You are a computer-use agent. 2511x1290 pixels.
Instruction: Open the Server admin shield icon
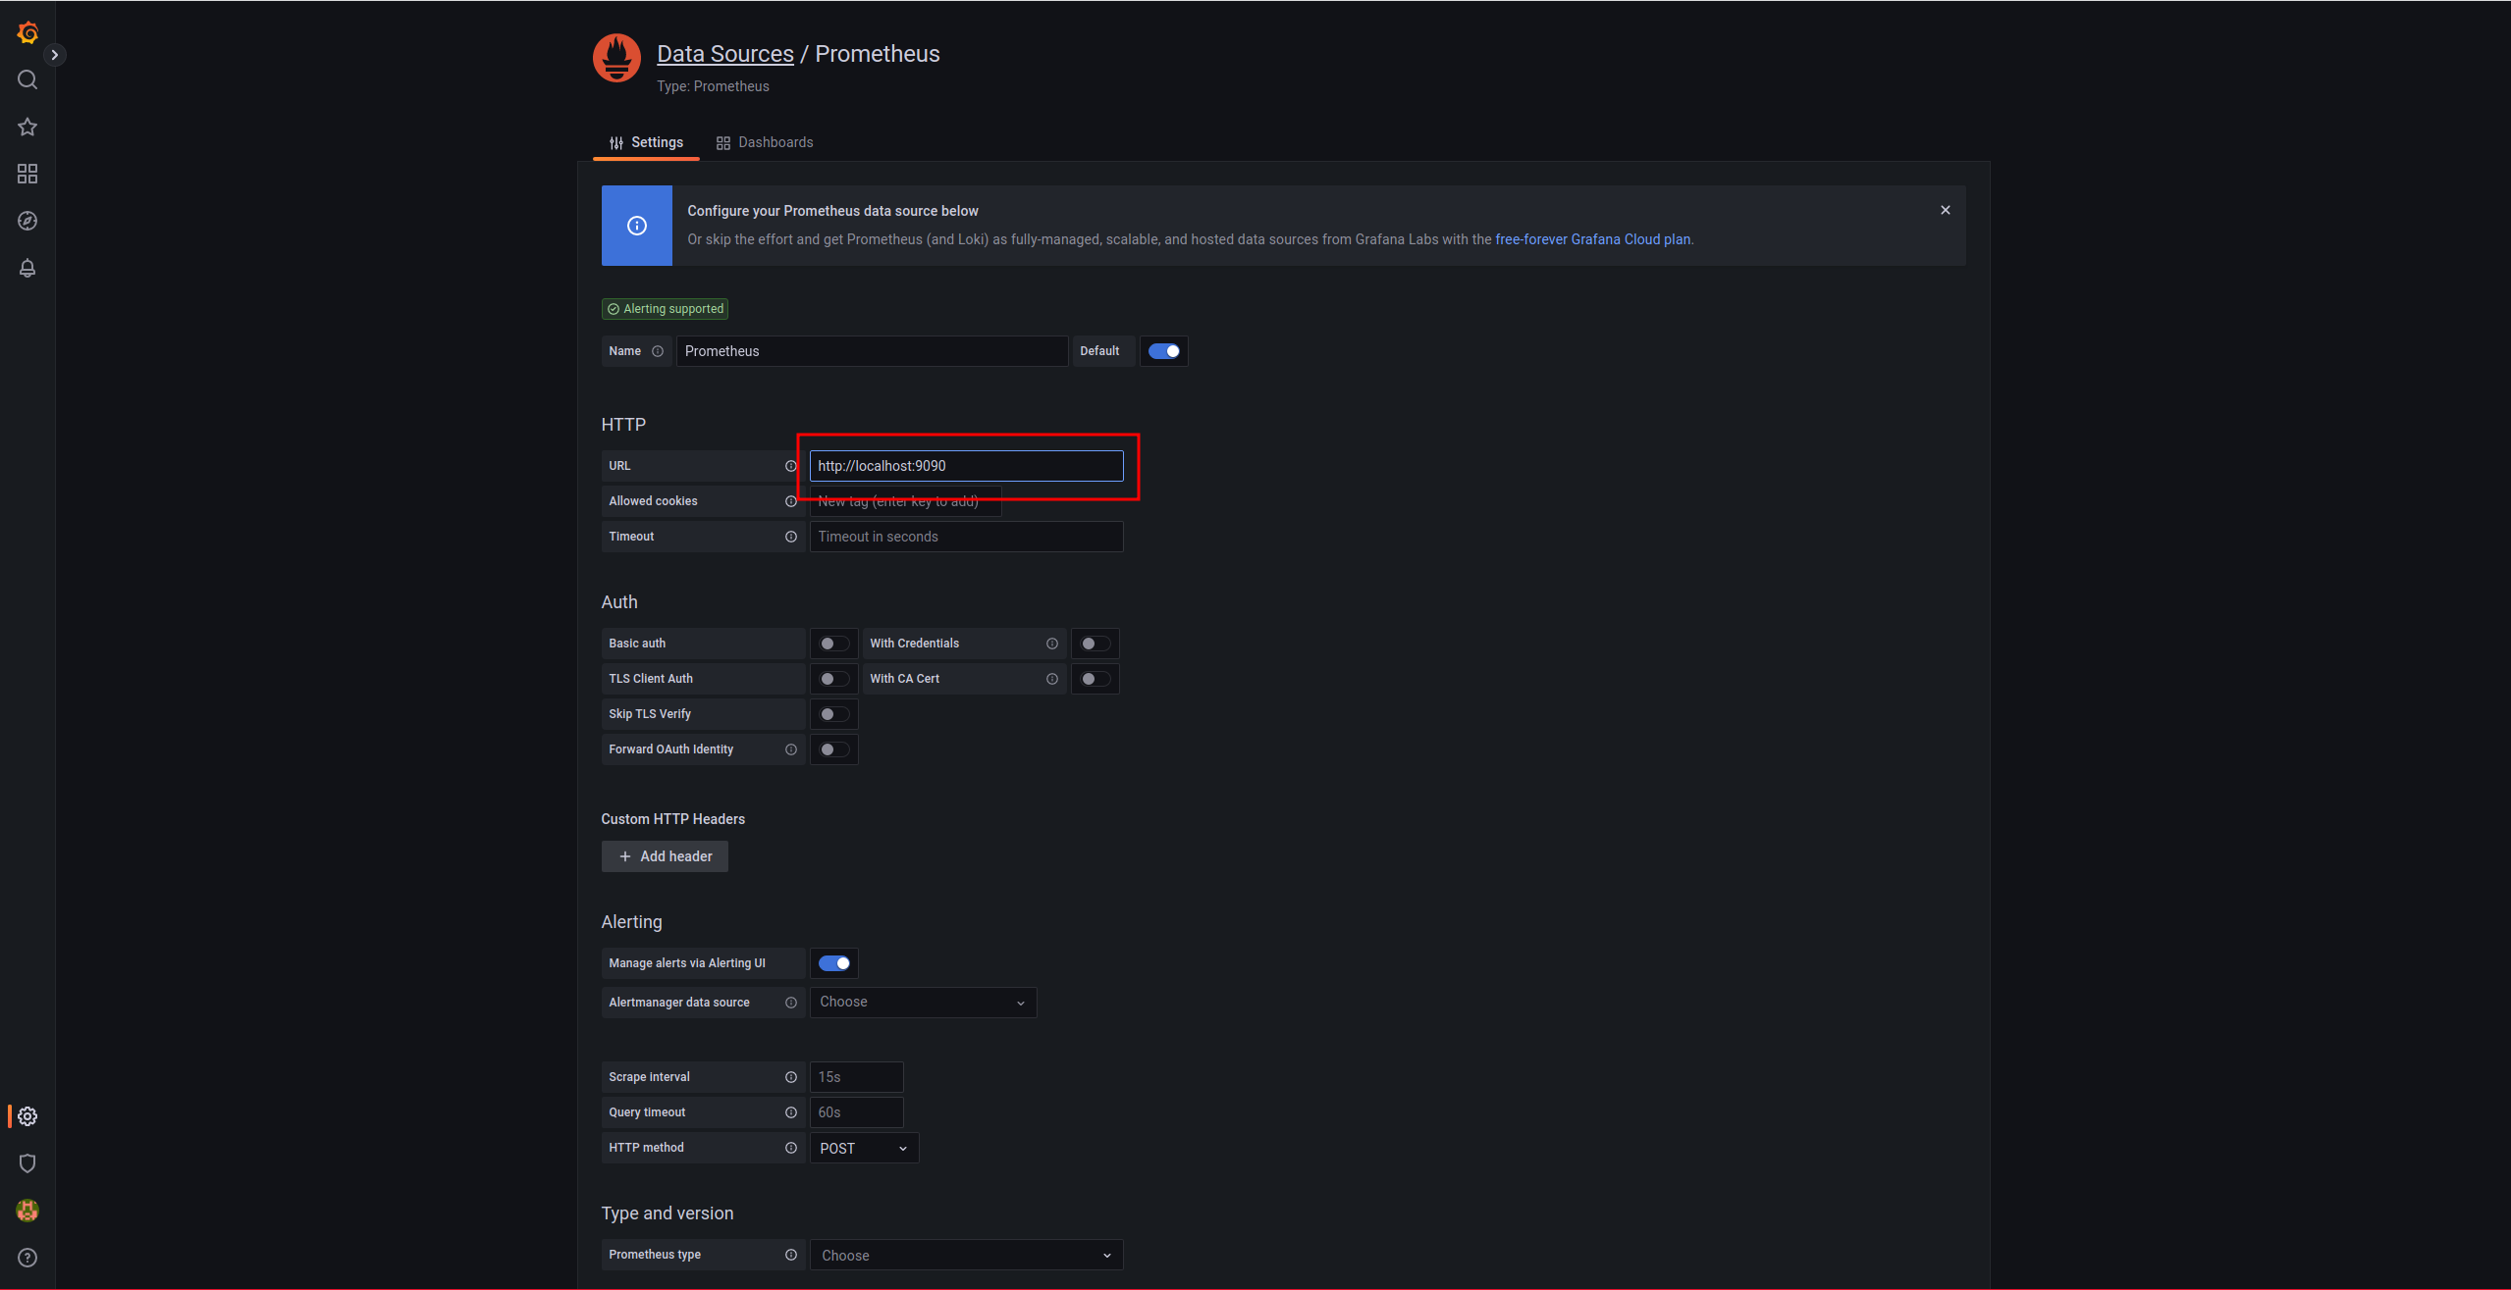pos(27,1163)
